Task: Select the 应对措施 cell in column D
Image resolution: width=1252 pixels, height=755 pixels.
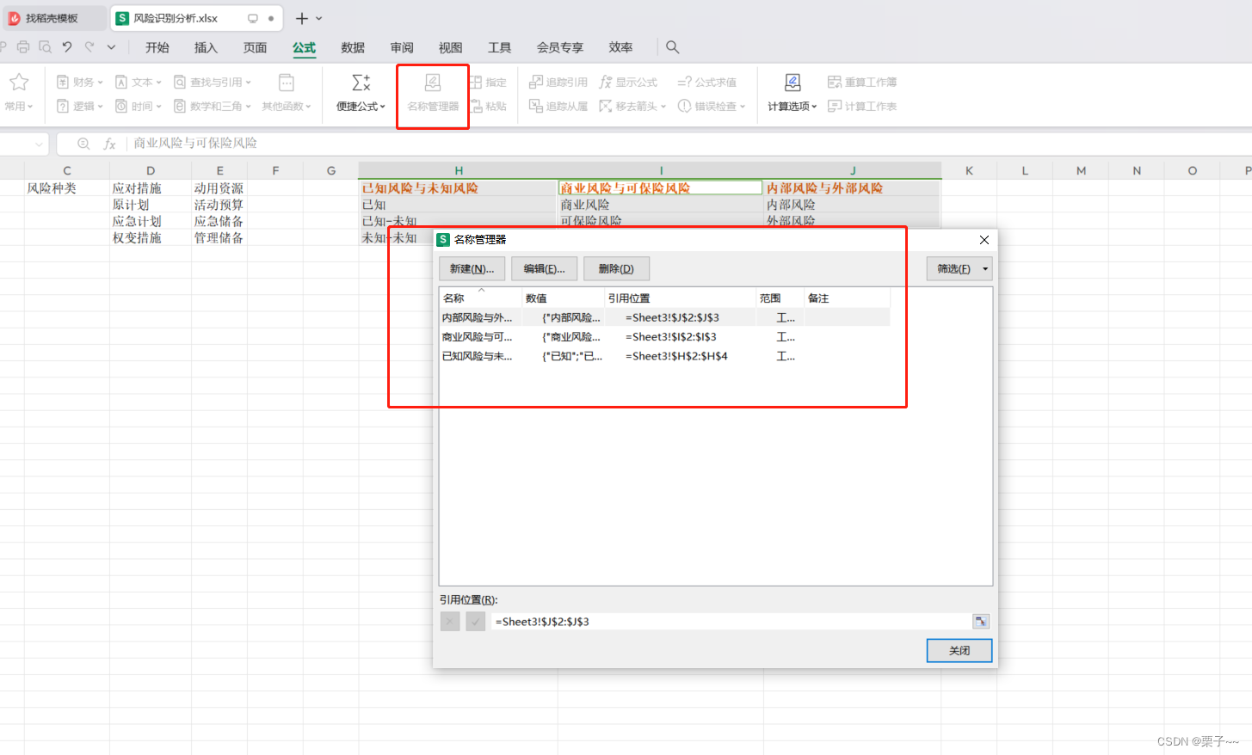Action: (151, 188)
